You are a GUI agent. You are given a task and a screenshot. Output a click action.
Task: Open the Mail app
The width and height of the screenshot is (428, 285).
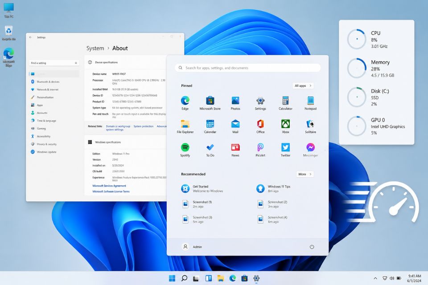pyautogui.click(x=235, y=126)
